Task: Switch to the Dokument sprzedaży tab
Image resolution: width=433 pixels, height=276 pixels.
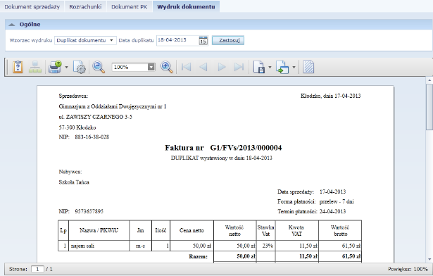Action: (32, 6)
